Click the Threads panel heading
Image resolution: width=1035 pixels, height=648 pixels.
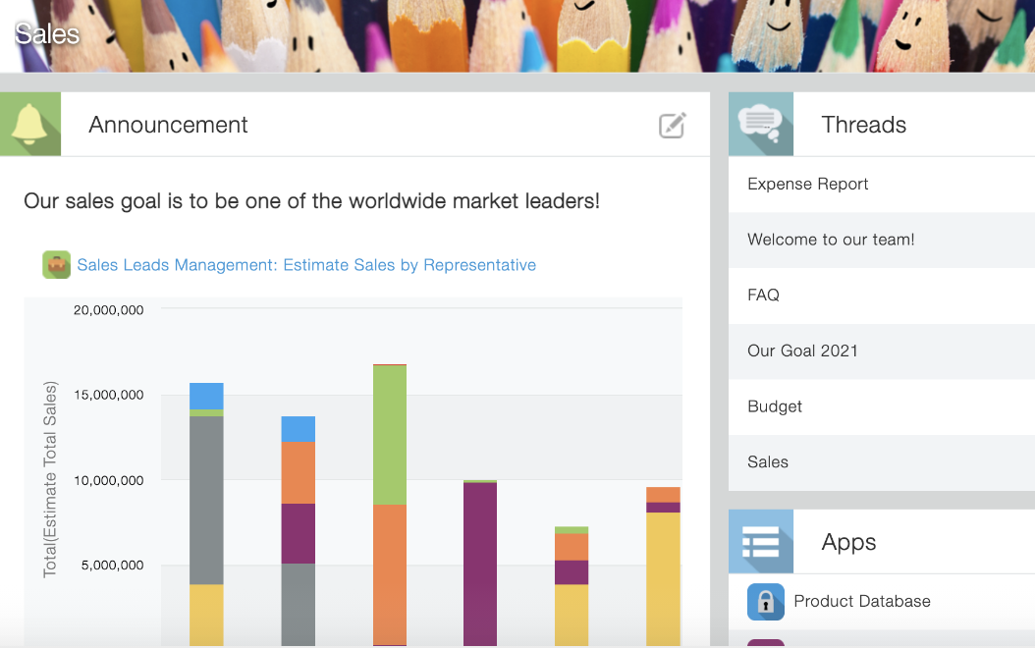pyautogui.click(x=863, y=125)
